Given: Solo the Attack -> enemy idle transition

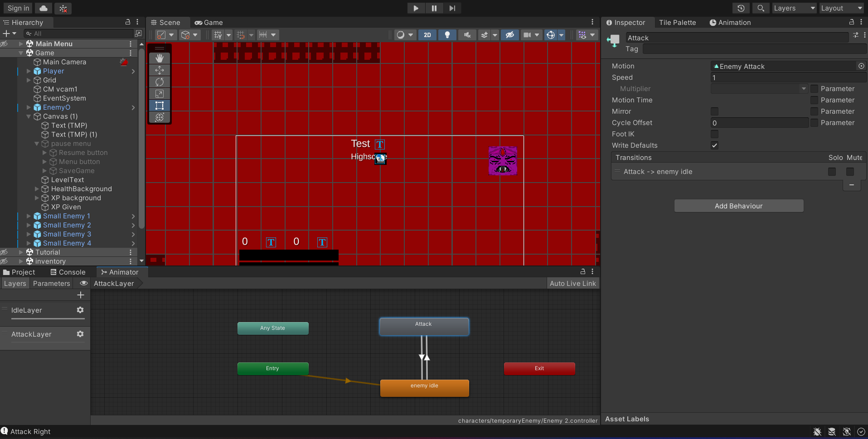Looking at the screenshot, I should [832, 172].
